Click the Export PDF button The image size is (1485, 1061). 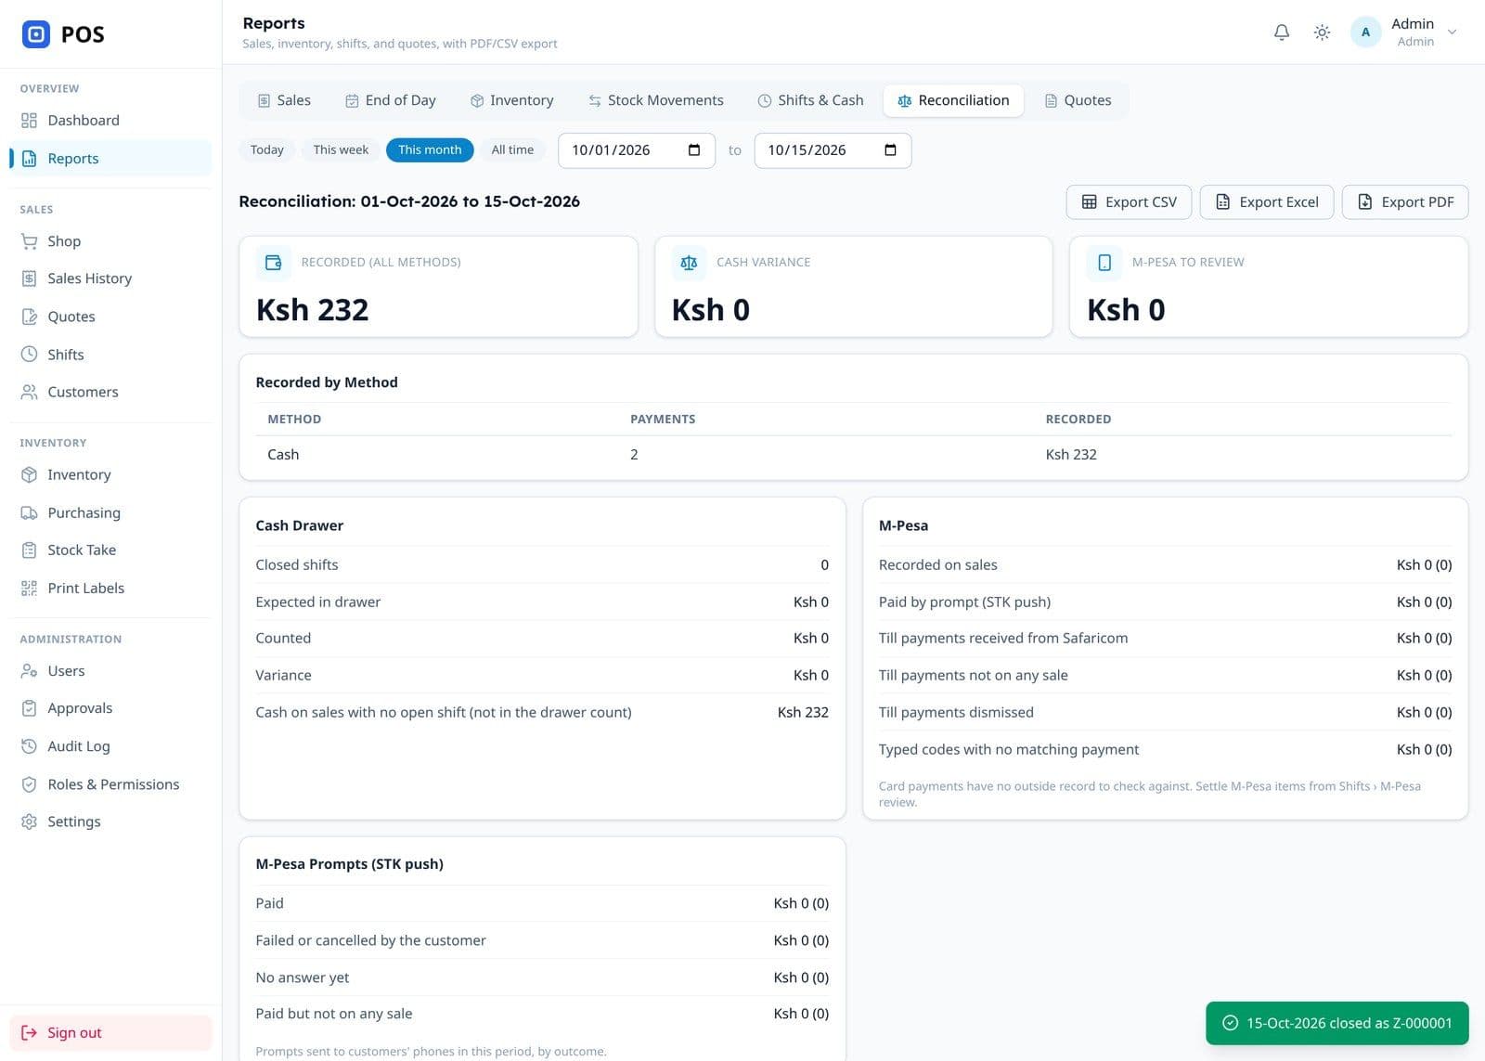(x=1405, y=202)
